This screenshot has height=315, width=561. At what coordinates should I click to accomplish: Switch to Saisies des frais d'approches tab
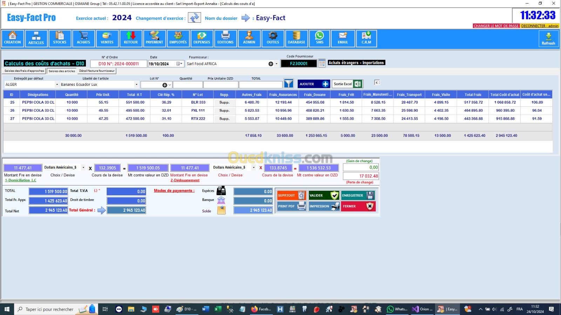tap(24, 71)
